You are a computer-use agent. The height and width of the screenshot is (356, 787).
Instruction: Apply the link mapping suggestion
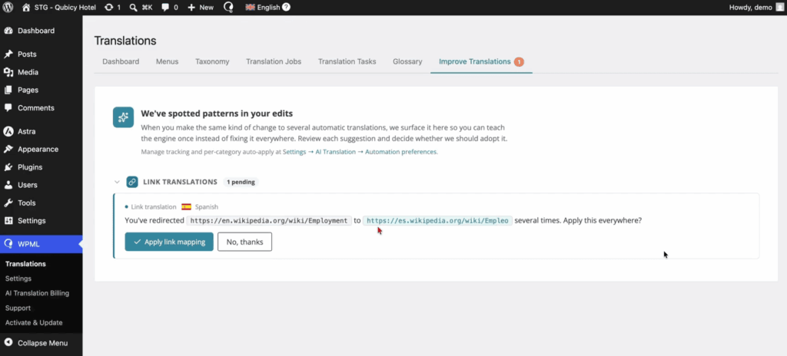coord(169,242)
